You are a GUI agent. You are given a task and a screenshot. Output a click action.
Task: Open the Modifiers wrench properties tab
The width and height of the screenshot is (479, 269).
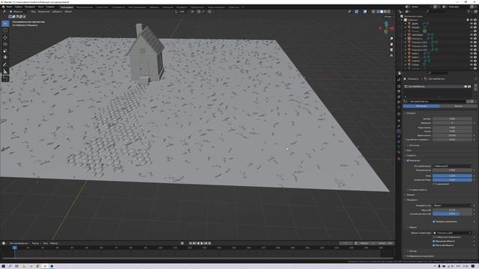[399, 126]
